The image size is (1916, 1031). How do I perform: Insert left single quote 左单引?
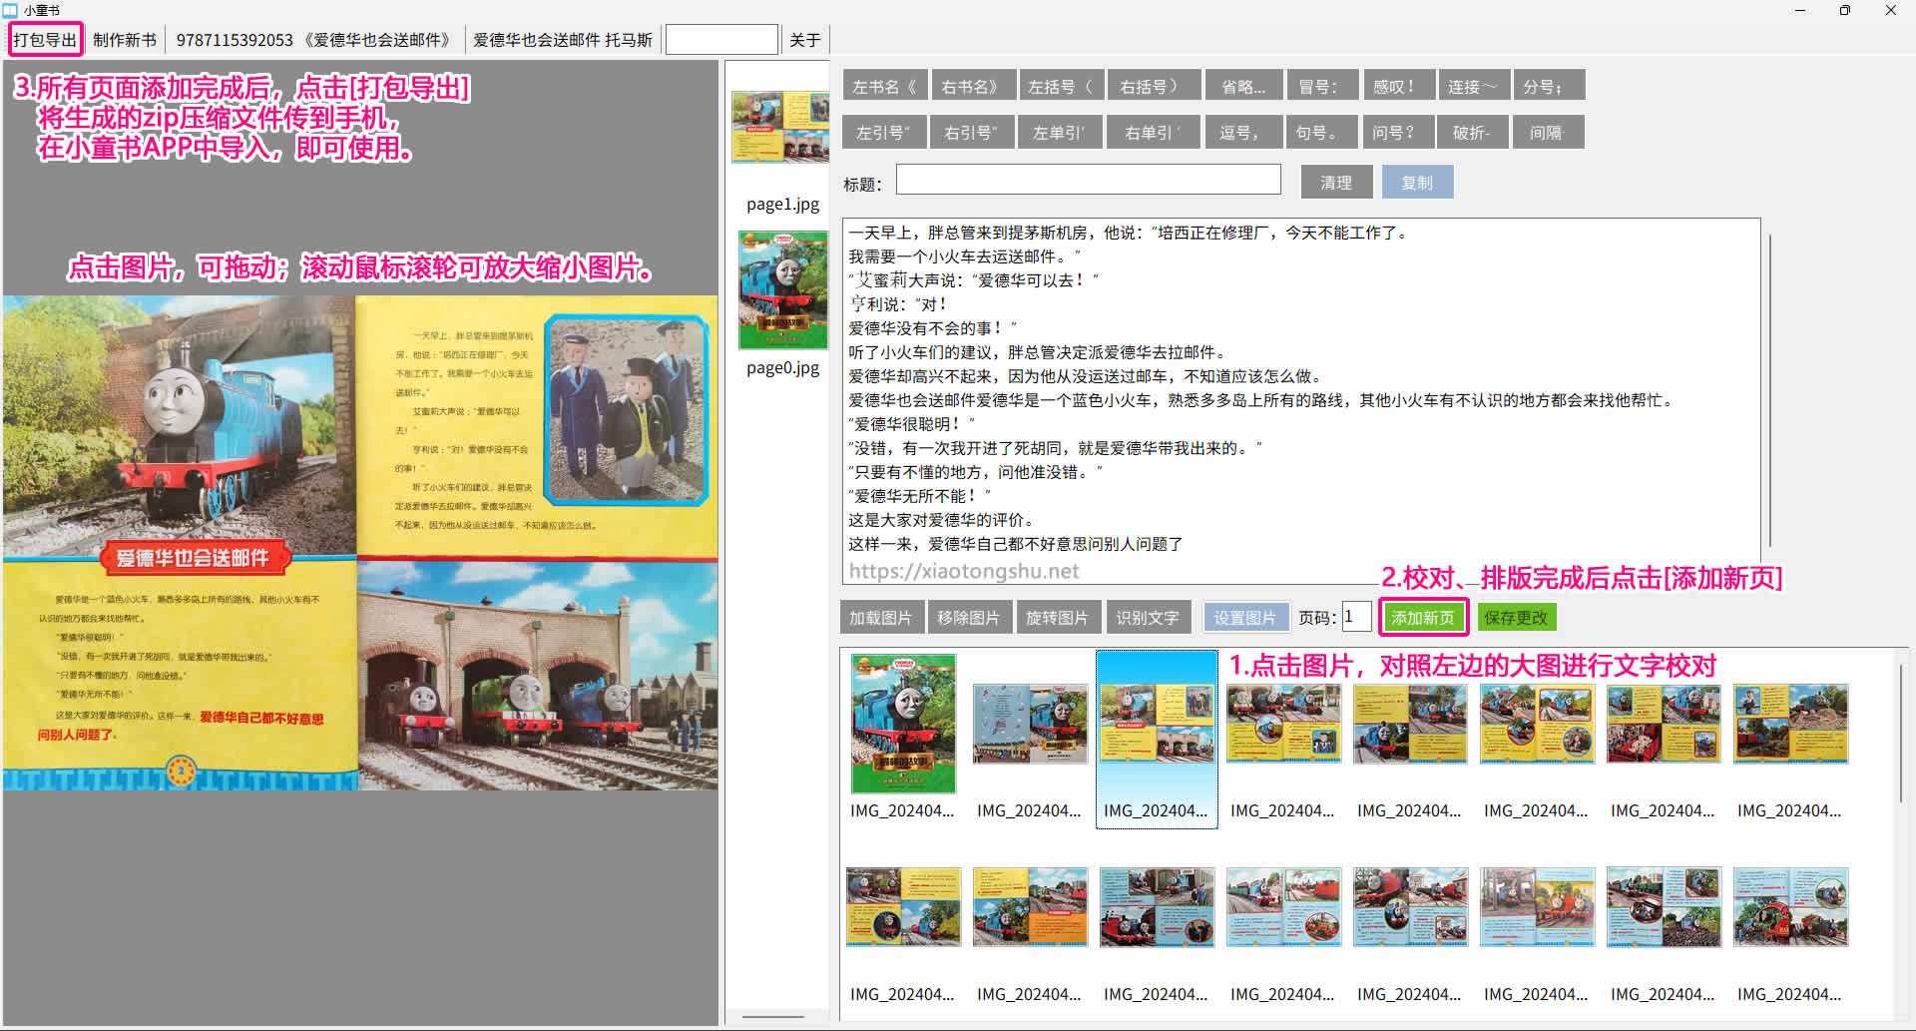1060,132
